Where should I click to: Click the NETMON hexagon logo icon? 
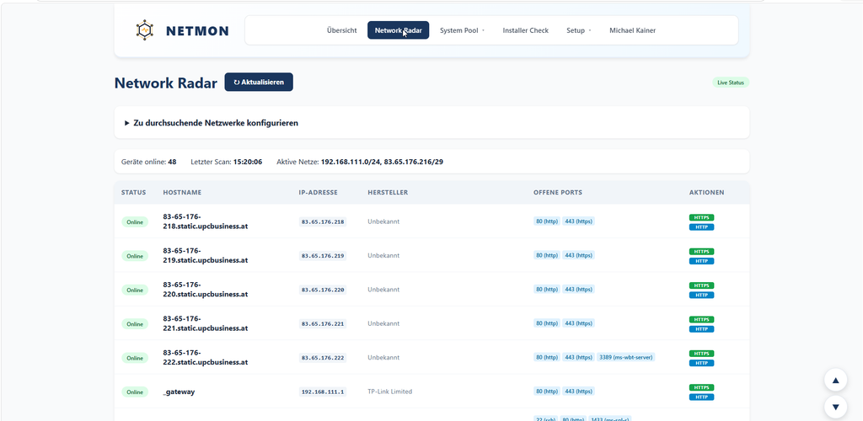point(144,30)
